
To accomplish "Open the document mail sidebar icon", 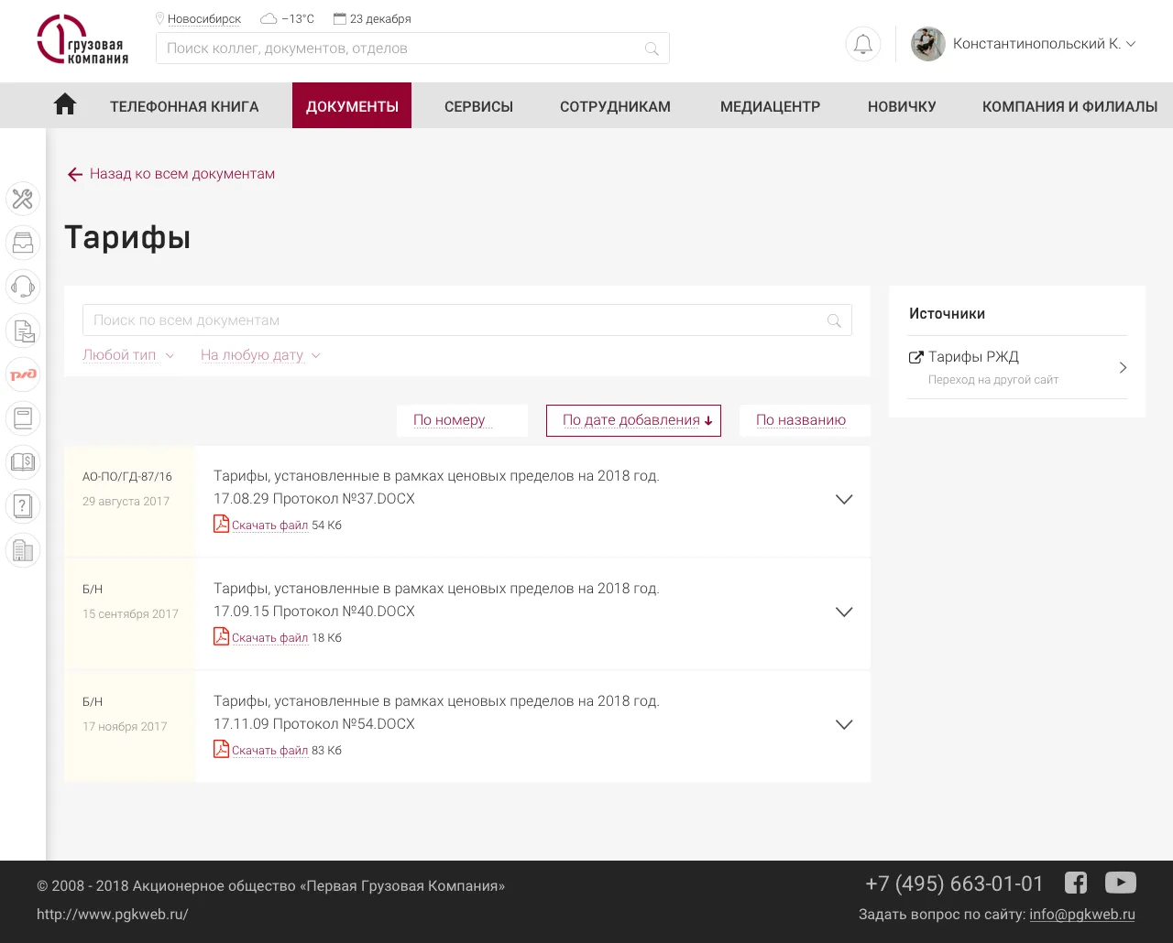I will point(23,331).
